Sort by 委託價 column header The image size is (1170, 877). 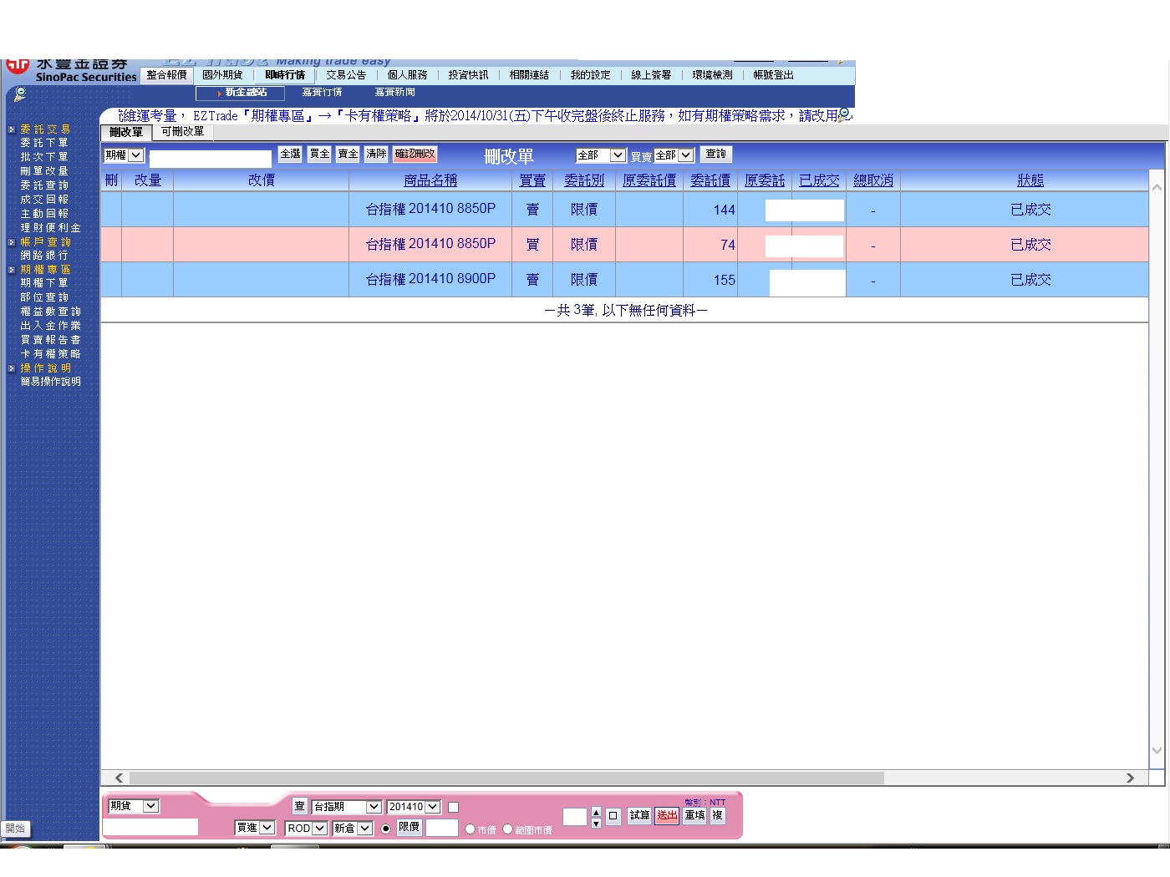coord(710,180)
